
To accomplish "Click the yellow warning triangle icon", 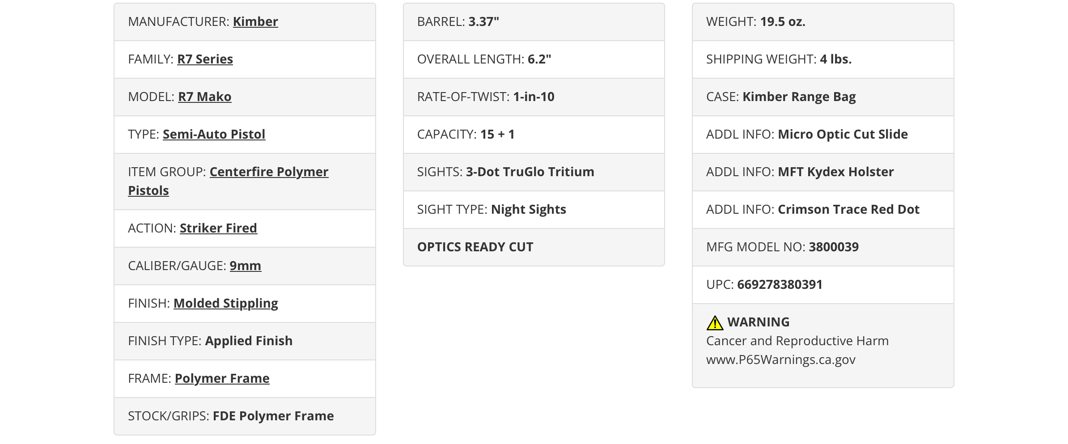I will pyautogui.click(x=715, y=323).
